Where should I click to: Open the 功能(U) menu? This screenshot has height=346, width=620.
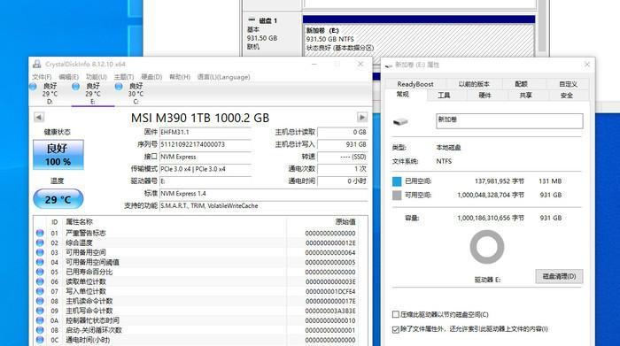tap(97, 77)
